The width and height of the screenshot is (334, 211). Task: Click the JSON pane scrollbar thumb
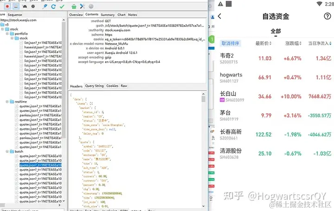(x=204, y=99)
